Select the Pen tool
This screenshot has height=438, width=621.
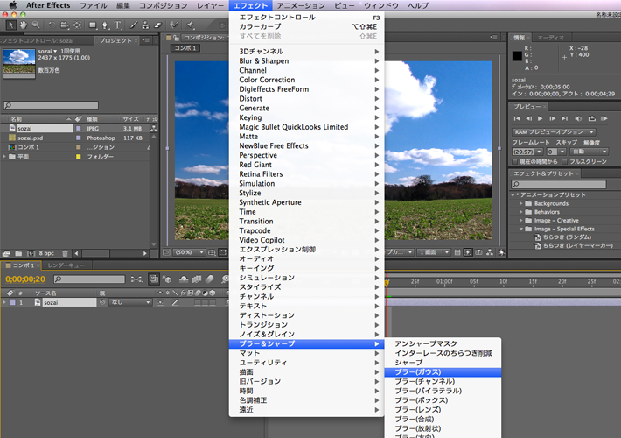pos(105,25)
